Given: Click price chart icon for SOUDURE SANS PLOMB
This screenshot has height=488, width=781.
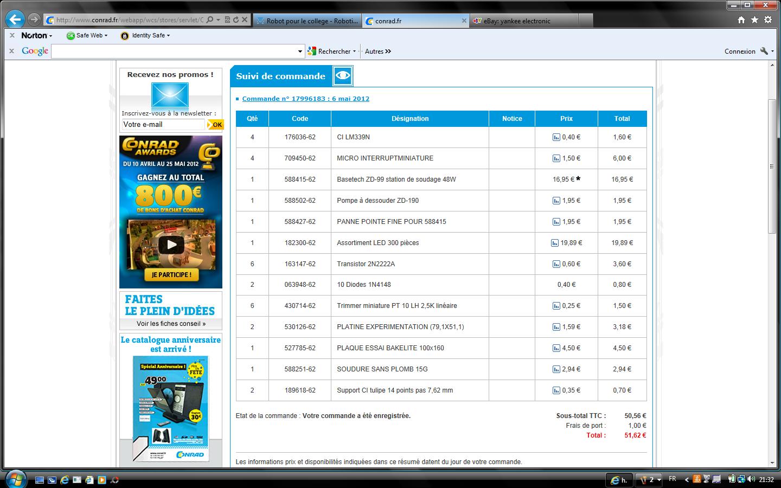Looking at the screenshot, I should (x=556, y=369).
